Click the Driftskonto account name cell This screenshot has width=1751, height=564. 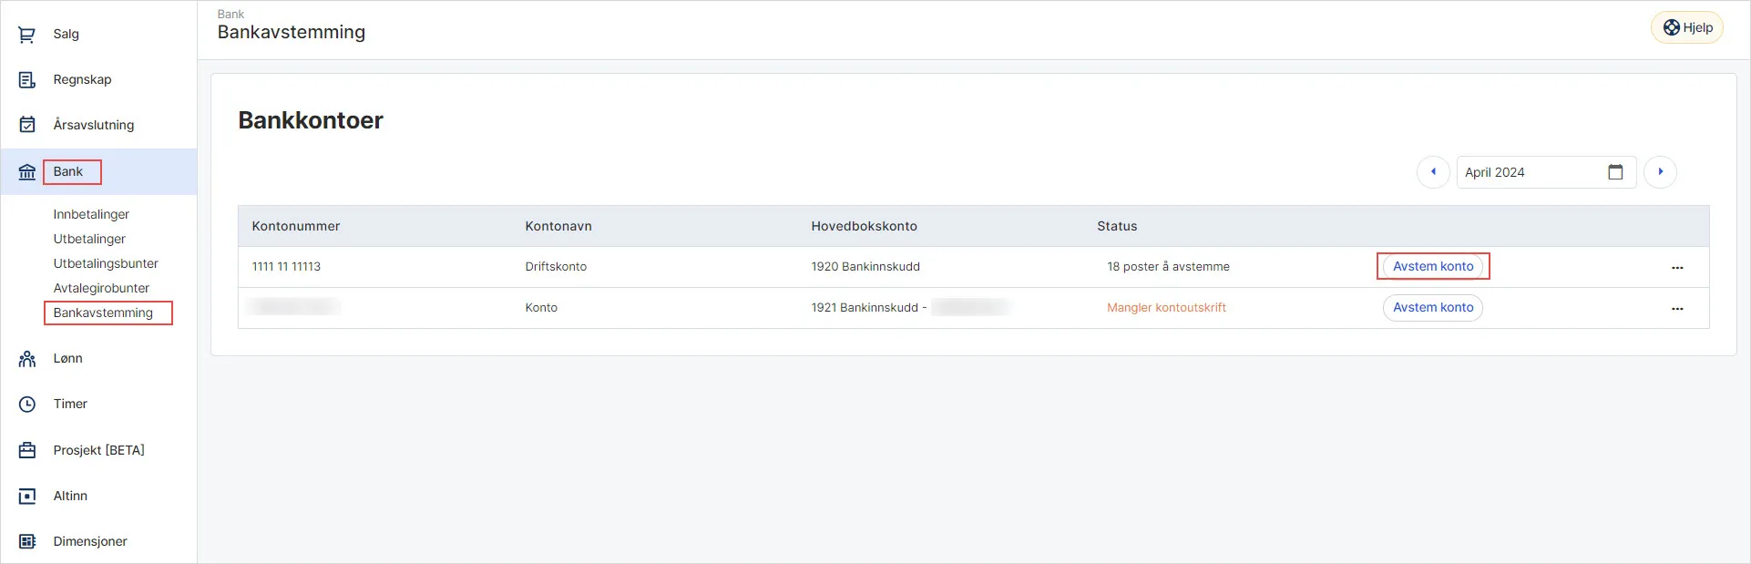tap(556, 267)
